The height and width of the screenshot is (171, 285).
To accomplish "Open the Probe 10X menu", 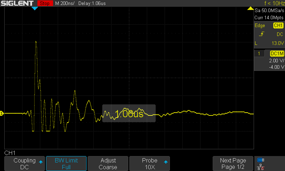I will (x=150, y=164).
